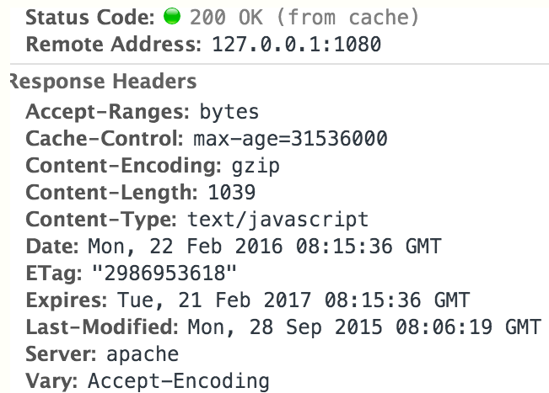Click the Accept-Ranges header name
The image size is (549, 393).
click(x=107, y=112)
